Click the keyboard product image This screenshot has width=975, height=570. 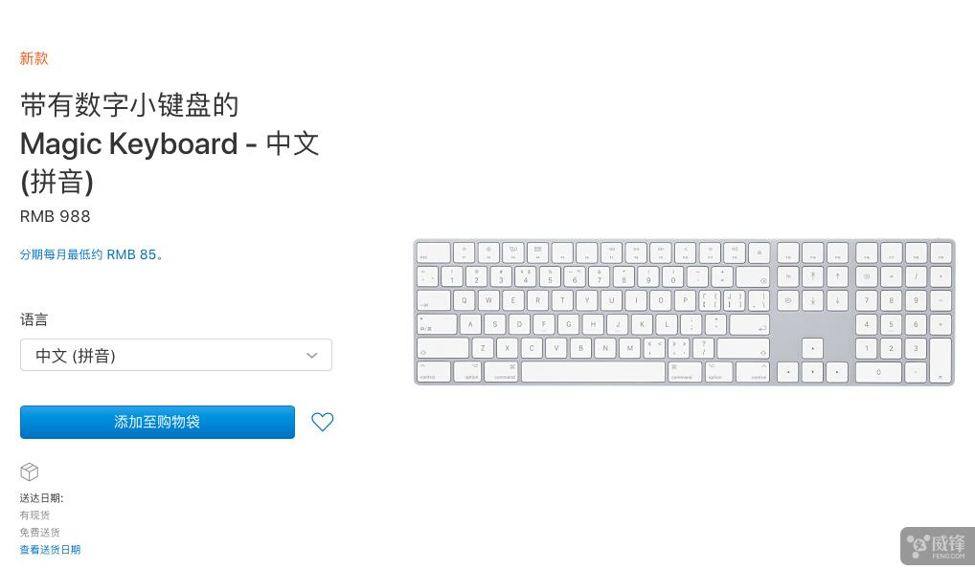(684, 312)
